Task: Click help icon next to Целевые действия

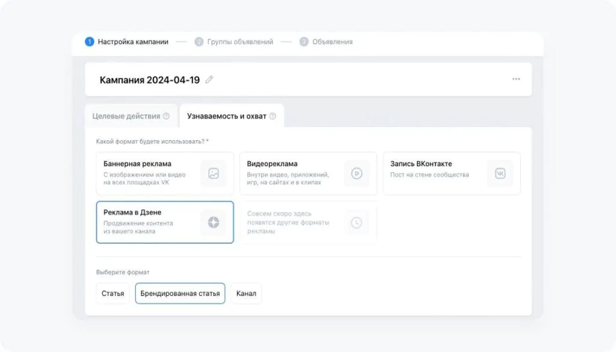Action: tap(166, 116)
